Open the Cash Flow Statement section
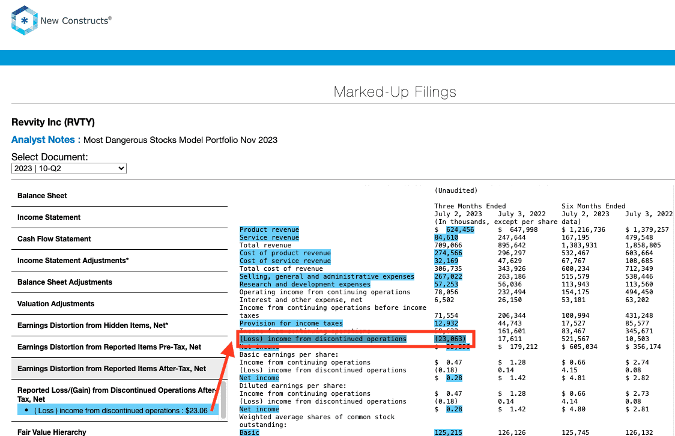The height and width of the screenshot is (436, 675). [x=120, y=239]
